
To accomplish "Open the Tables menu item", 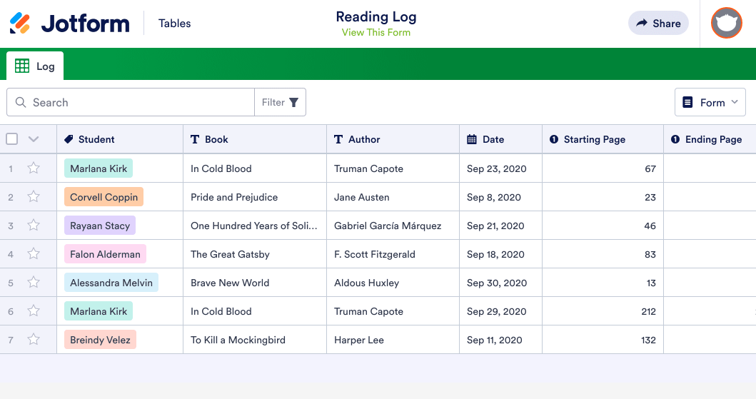I will (175, 24).
